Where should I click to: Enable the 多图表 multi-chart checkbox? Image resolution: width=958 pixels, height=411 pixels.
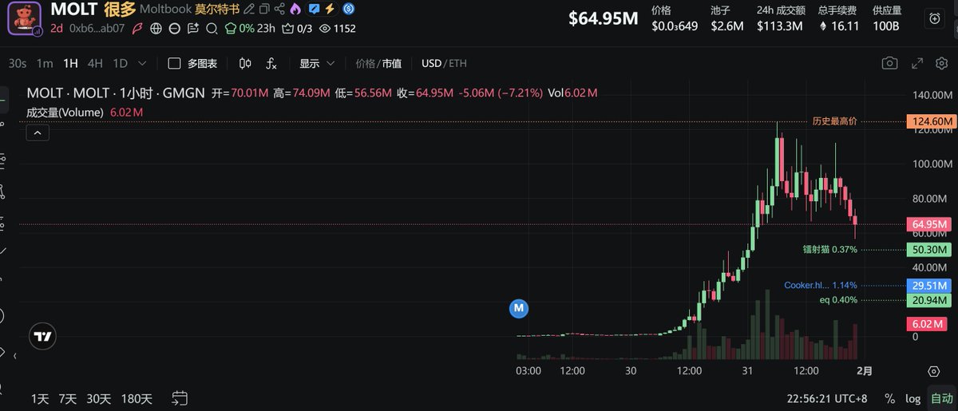(174, 63)
